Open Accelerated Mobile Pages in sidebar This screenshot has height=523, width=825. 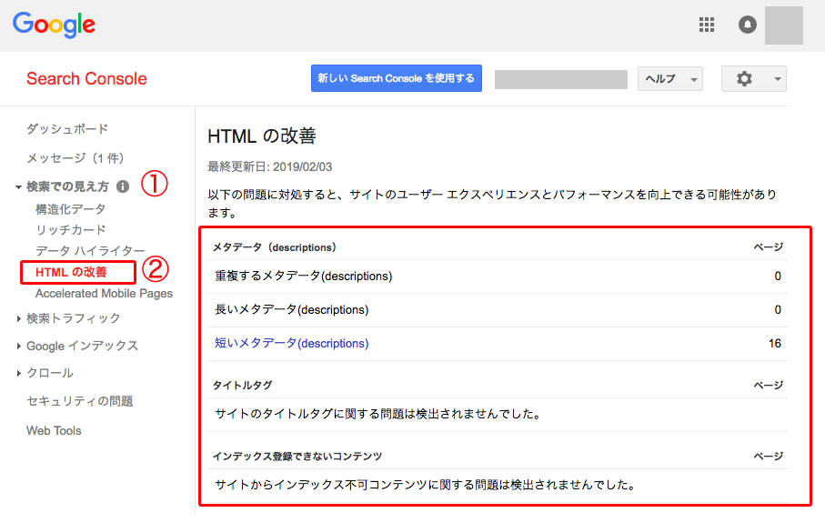point(104,294)
